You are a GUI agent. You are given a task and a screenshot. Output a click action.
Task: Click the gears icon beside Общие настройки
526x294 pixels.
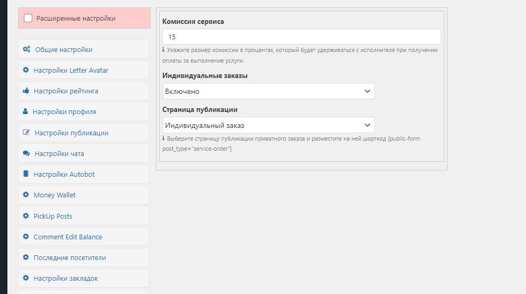26,49
